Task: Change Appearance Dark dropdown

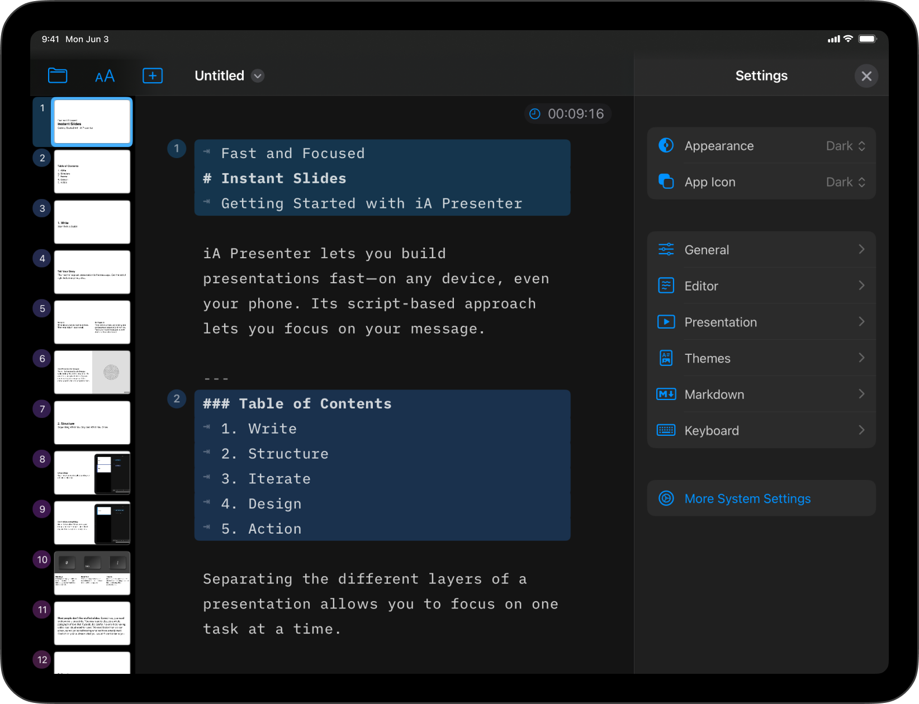Action: 846,146
